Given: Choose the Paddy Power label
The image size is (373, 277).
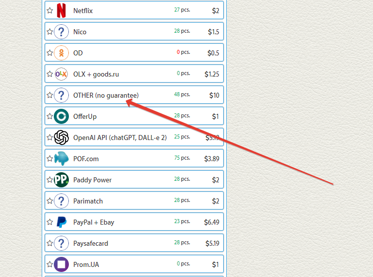Looking at the screenshot, I should click(92, 180).
